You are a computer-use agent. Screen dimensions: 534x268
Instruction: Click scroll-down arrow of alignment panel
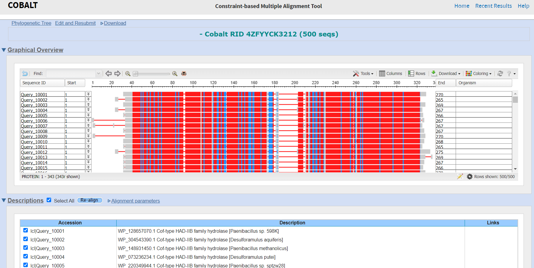(x=515, y=169)
